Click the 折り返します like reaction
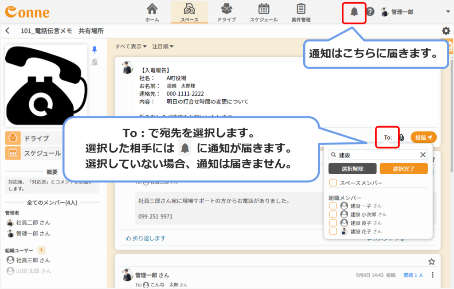This screenshot has width=454, height=289. (x=145, y=238)
